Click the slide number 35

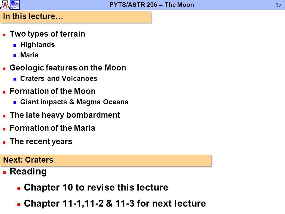click(278, 5)
